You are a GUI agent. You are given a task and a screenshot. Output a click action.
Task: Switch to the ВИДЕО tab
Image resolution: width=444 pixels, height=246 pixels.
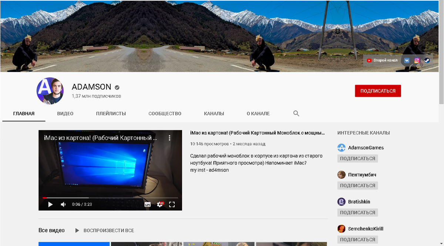click(65, 113)
